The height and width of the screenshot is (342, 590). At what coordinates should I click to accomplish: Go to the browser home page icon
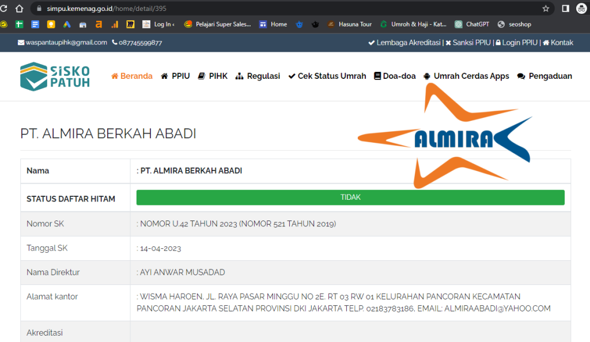(x=19, y=8)
